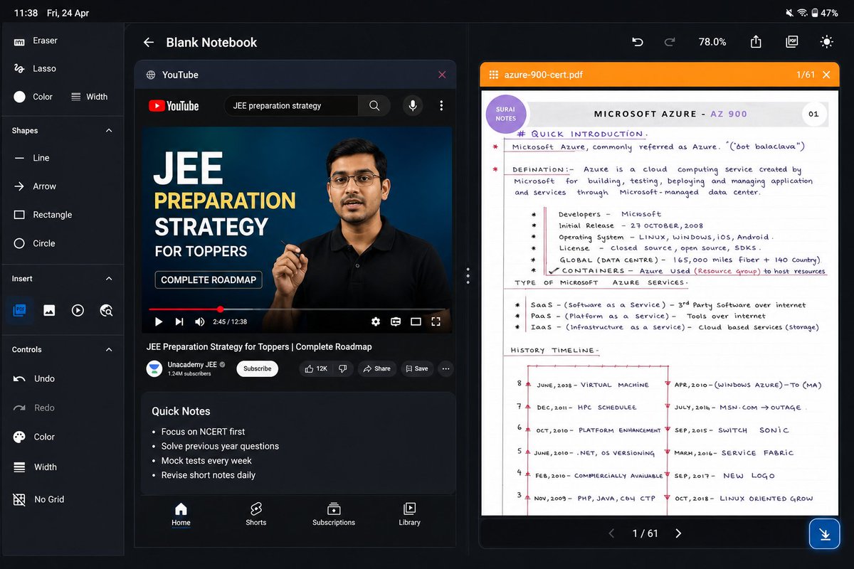854x569 pixels.
Task: Open the YouTube Home tab
Action: click(x=181, y=514)
